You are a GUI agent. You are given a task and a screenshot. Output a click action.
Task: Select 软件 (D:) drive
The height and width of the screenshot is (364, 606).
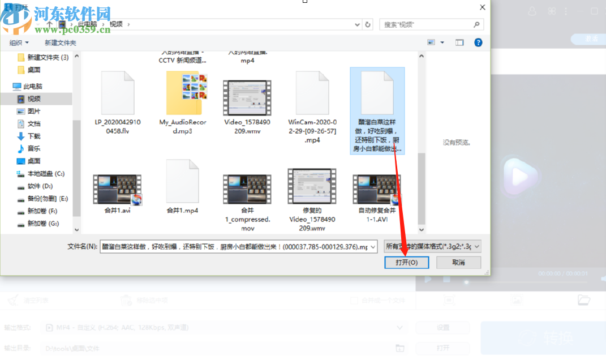point(35,186)
